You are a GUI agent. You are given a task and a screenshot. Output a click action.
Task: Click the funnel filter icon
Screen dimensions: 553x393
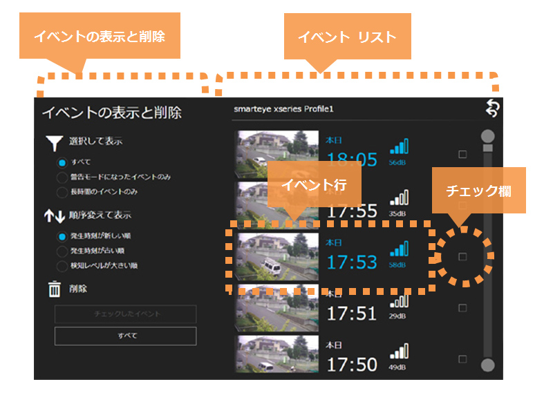click(x=54, y=142)
